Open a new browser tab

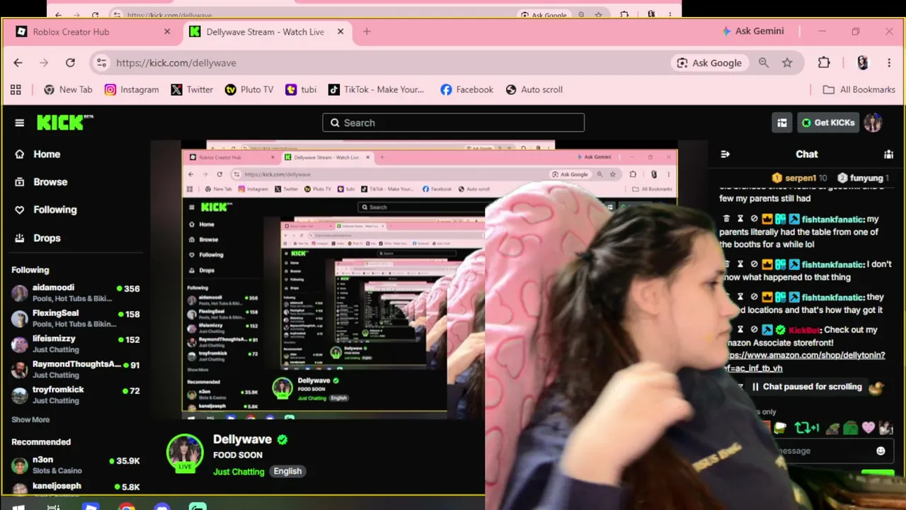367,31
